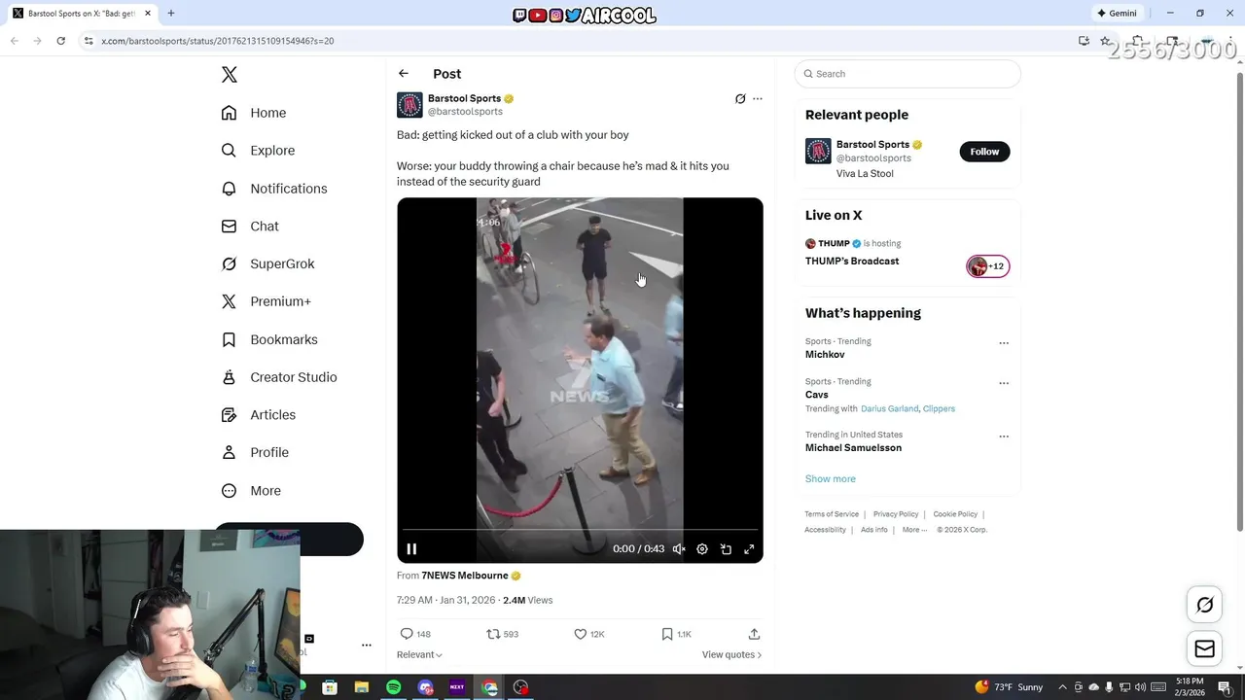The width and height of the screenshot is (1245, 700).
Task: Open SuperGrok
Action: click(x=267, y=263)
